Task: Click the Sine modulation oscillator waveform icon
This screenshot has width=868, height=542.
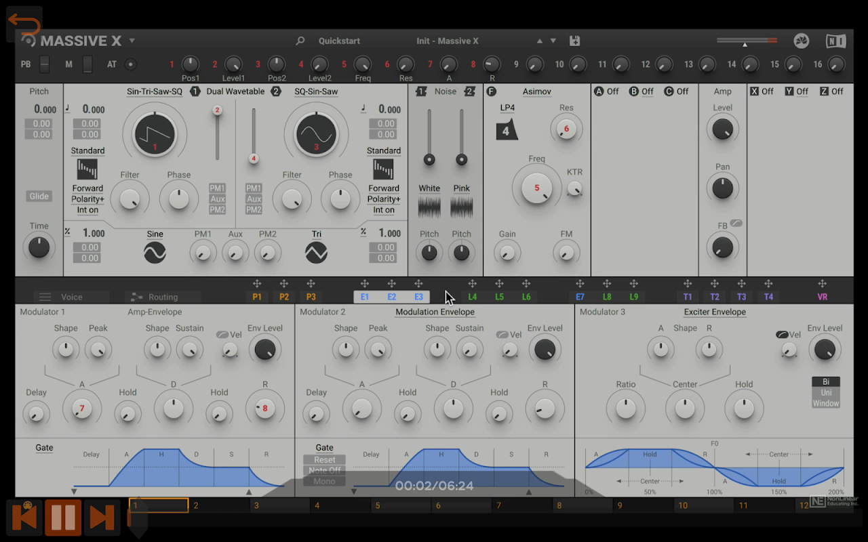Action: (x=155, y=253)
